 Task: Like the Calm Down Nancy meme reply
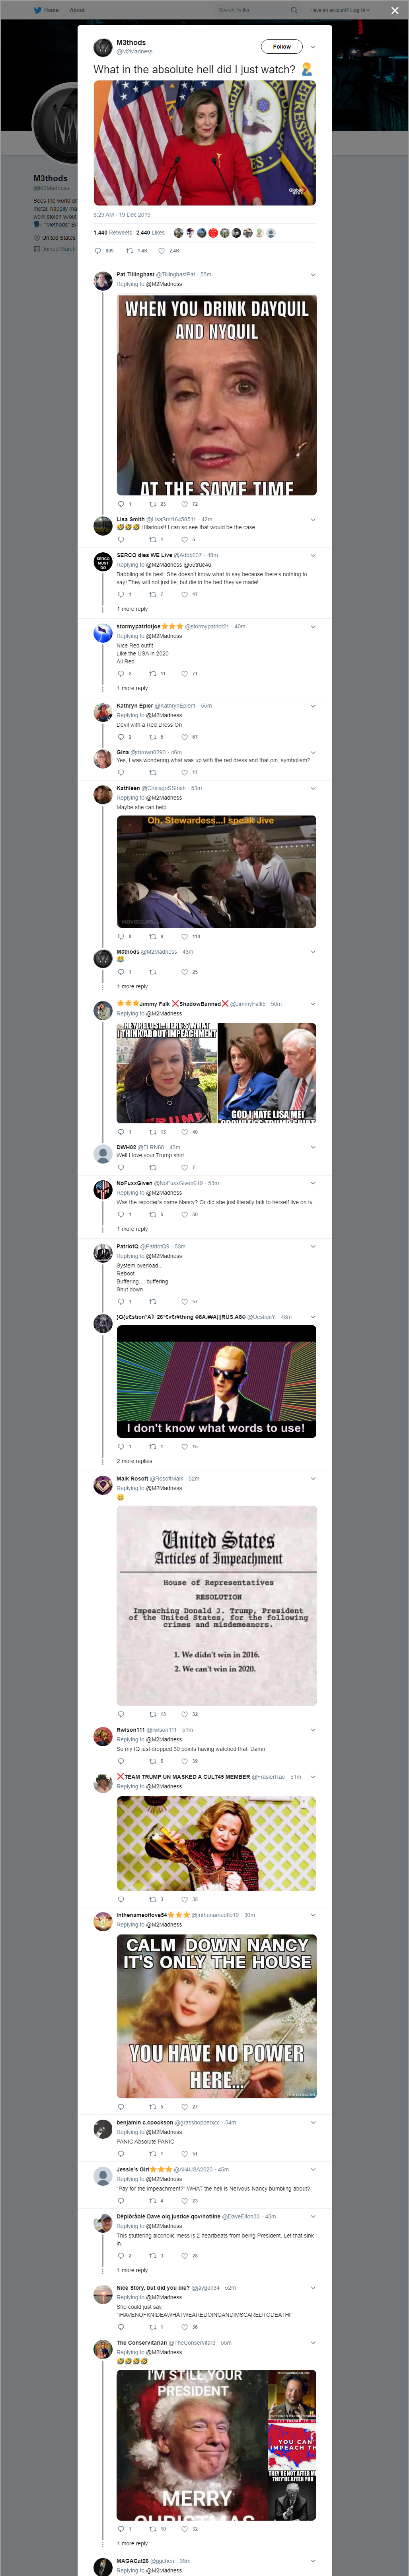[x=184, y=2107]
